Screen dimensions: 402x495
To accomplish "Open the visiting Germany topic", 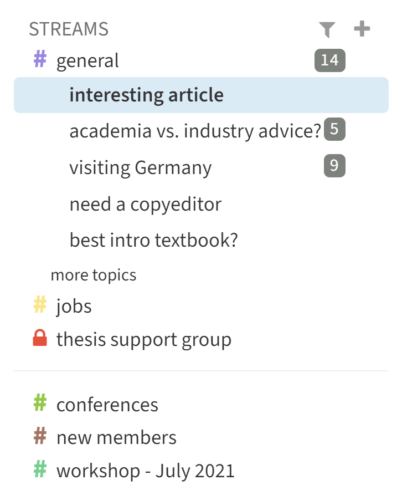I will 140,167.
